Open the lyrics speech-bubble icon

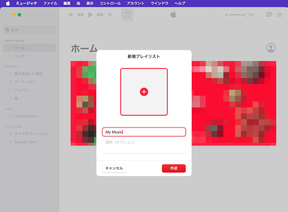point(269,14)
